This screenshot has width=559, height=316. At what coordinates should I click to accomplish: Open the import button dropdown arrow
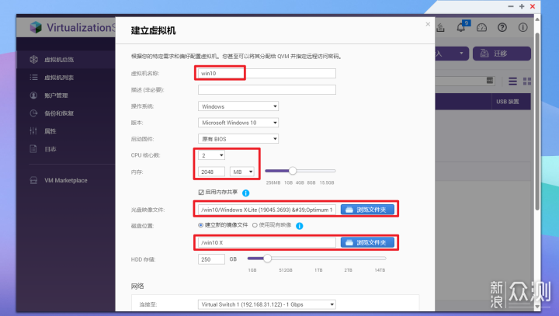click(x=461, y=54)
